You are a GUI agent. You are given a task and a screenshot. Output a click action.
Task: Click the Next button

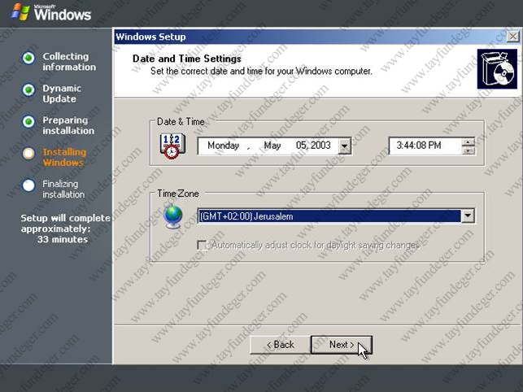(x=342, y=345)
